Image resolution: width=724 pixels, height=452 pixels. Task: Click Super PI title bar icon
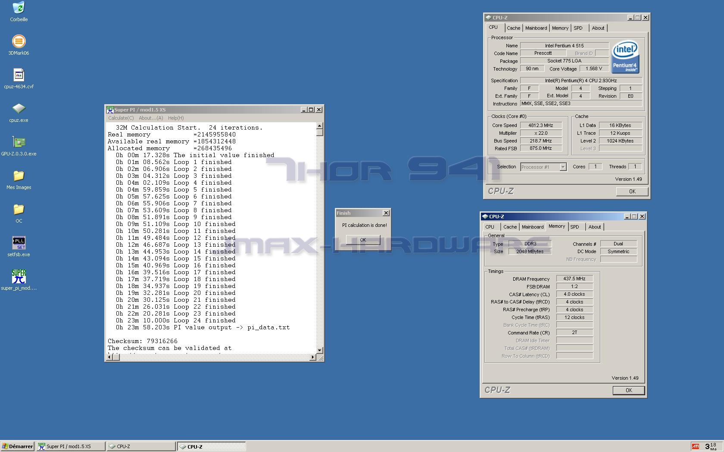[110, 110]
